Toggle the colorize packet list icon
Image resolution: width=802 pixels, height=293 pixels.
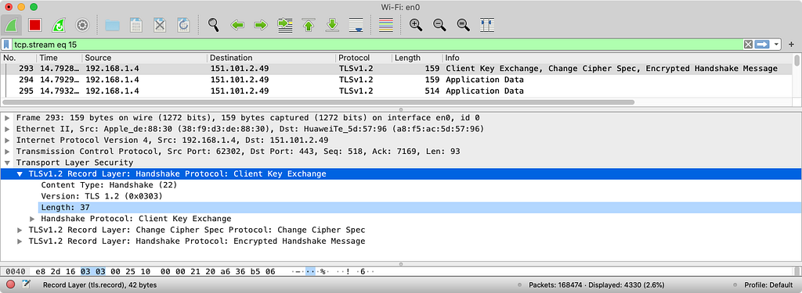click(x=385, y=24)
